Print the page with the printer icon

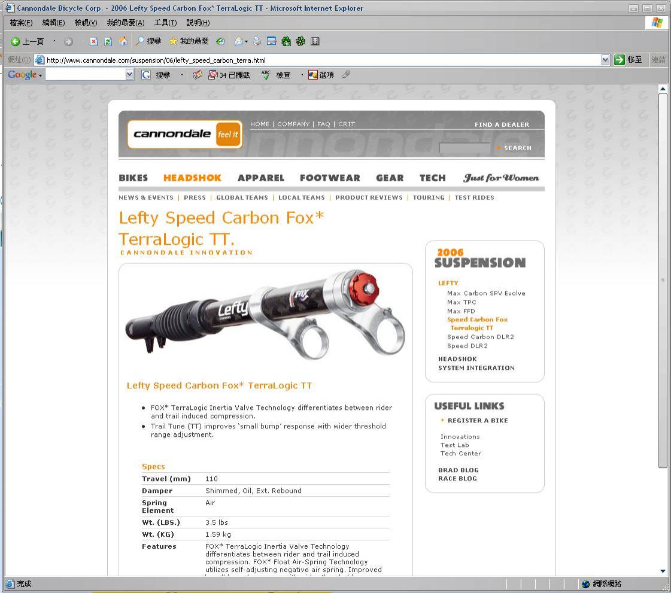[257, 41]
